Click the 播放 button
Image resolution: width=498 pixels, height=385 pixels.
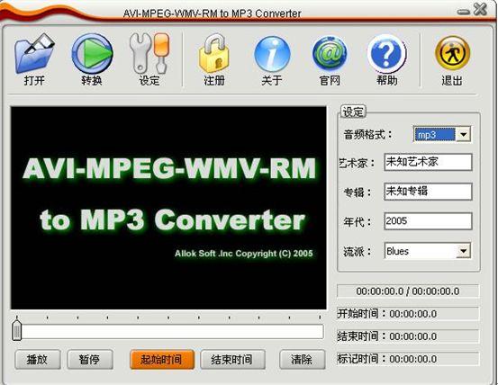(x=38, y=359)
